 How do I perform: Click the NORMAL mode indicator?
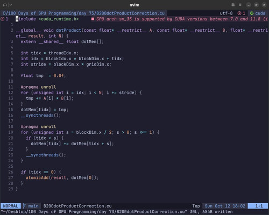tap(11, 206)
